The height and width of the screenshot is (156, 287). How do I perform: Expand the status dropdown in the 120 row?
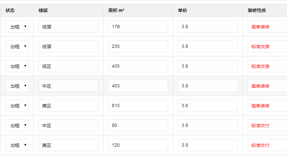point(17,145)
